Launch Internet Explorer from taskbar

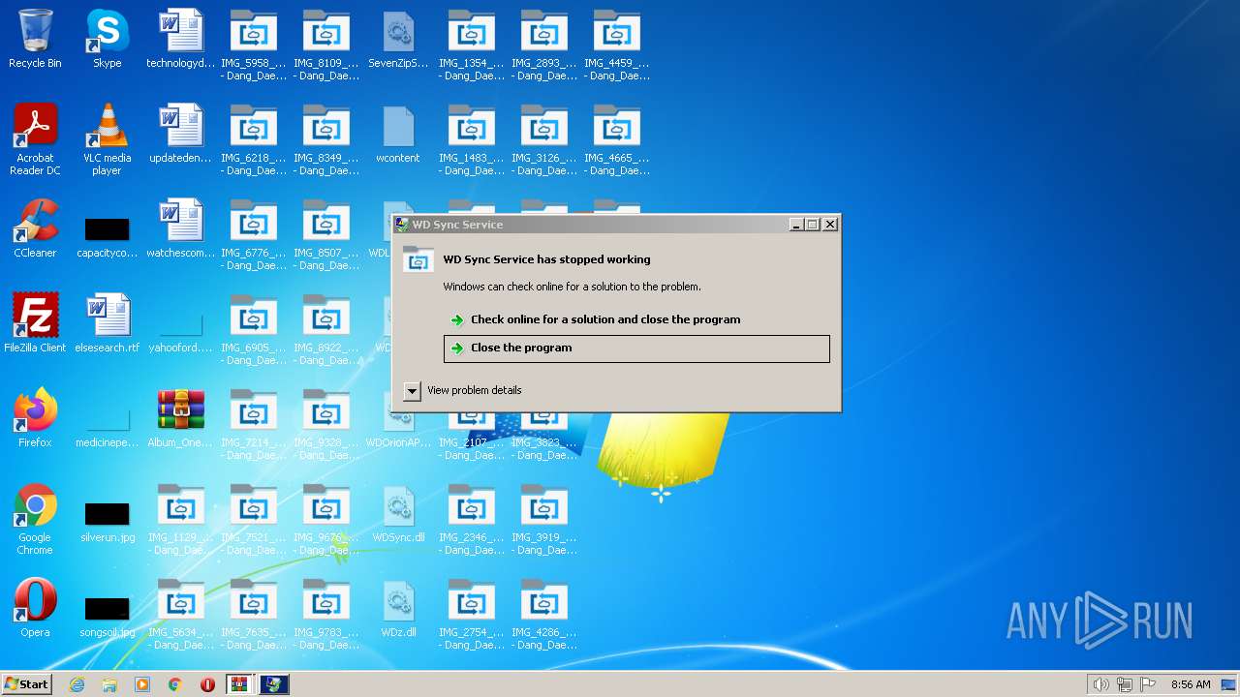77,684
